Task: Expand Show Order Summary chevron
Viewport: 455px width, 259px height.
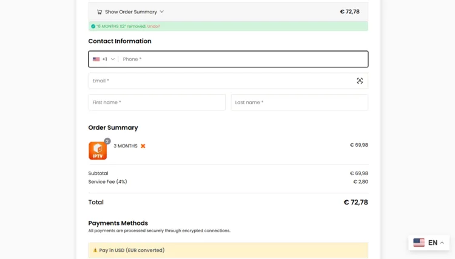Action: [x=162, y=12]
